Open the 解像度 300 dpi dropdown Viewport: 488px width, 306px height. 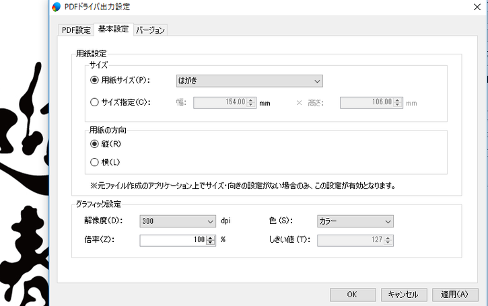pyautogui.click(x=178, y=221)
